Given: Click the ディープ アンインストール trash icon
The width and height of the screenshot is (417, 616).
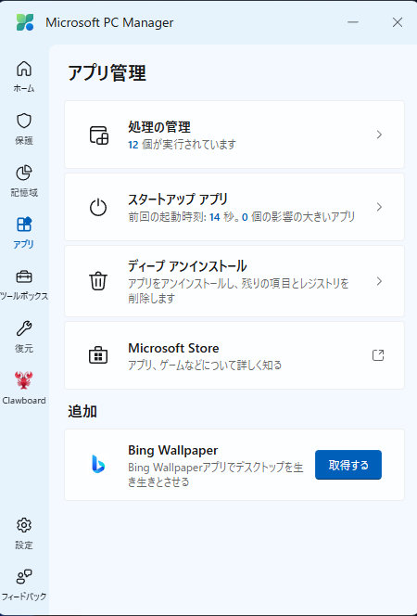Looking at the screenshot, I should [x=98, y=281].
